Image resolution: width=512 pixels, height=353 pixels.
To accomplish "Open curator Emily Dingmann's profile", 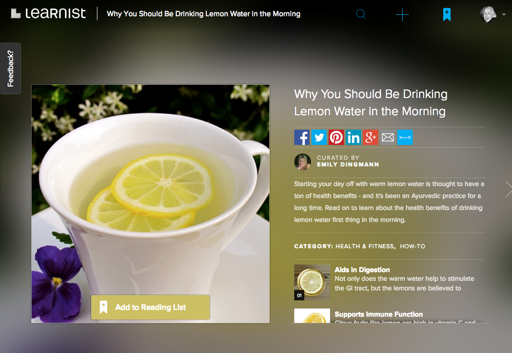I will 348,165.
